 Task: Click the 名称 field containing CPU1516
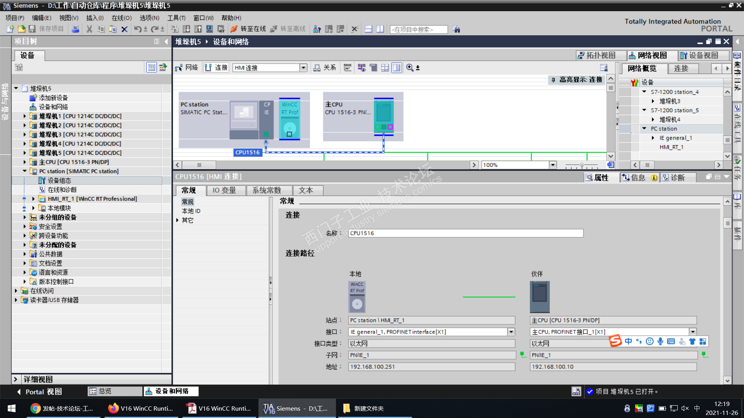(x=465, y=233)
